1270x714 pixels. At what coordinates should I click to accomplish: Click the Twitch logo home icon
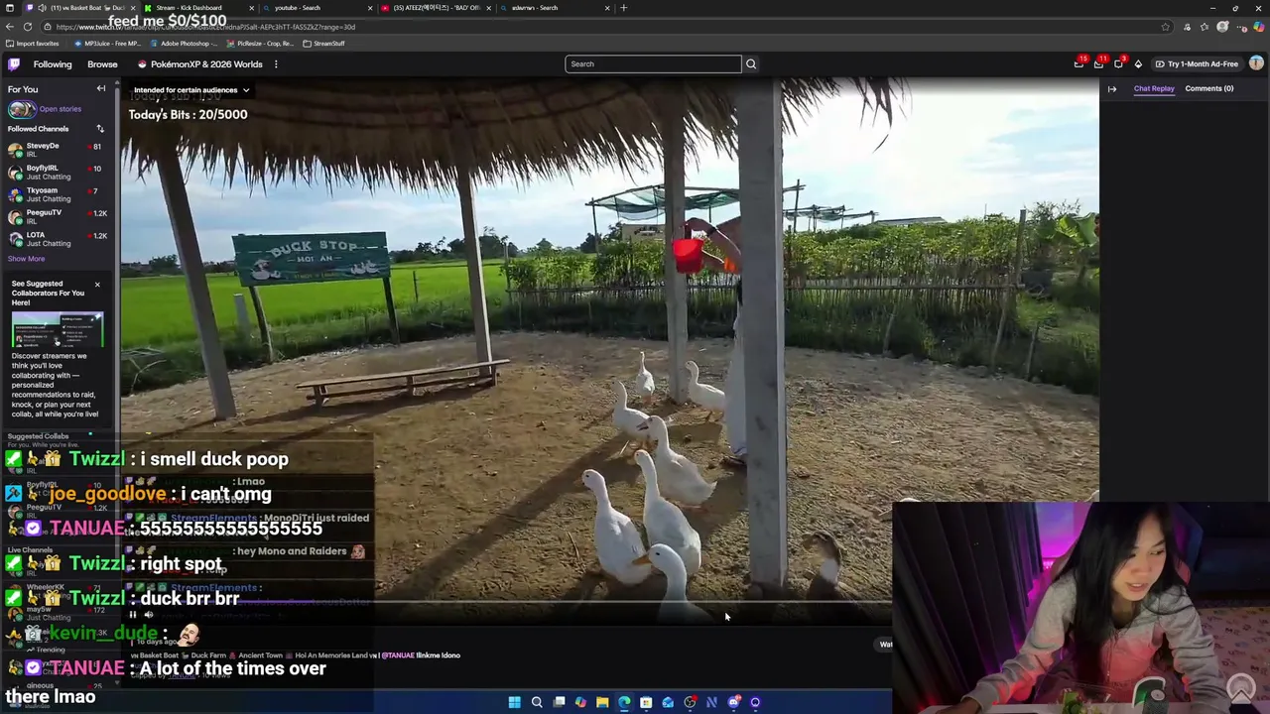tap(14, 64)
